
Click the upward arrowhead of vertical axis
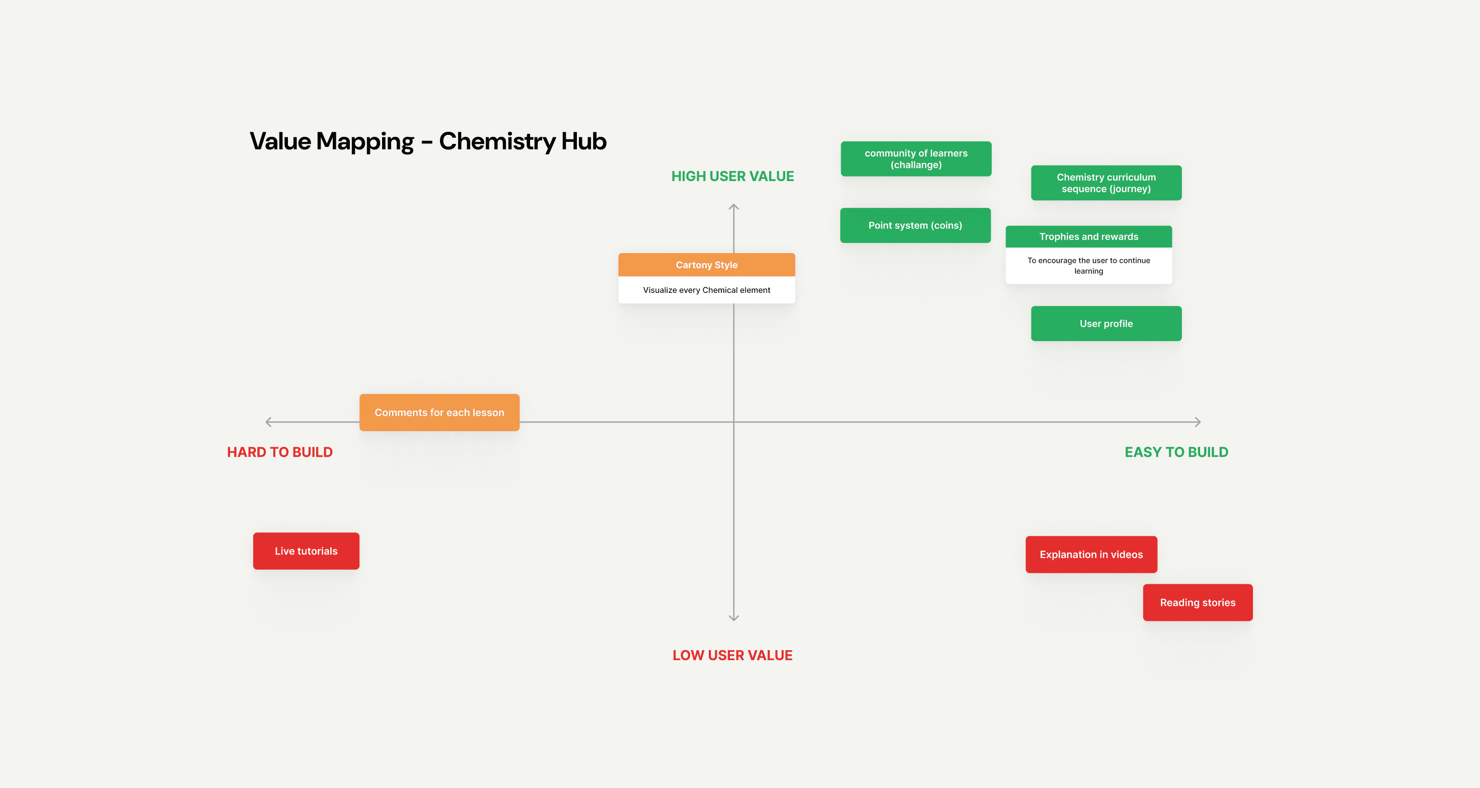[x=733, y=206]
